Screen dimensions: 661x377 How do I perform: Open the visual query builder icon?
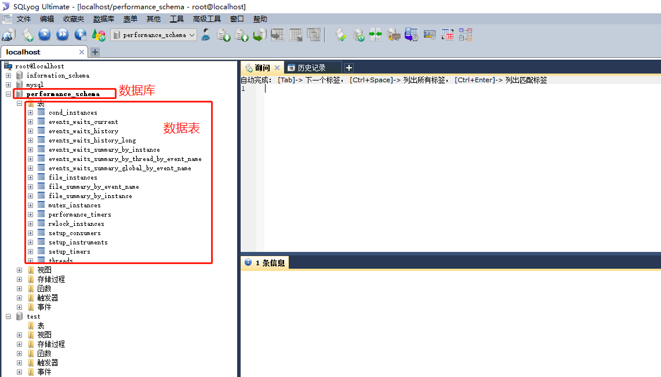click(x=447, y=35)
